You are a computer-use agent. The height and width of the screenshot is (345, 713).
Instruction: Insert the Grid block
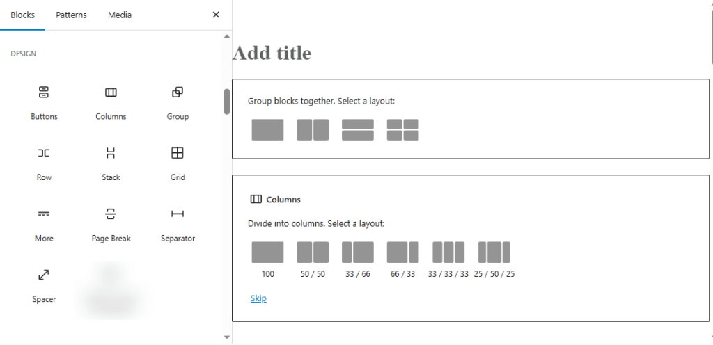pyautogui.click(x=178, y=163)
